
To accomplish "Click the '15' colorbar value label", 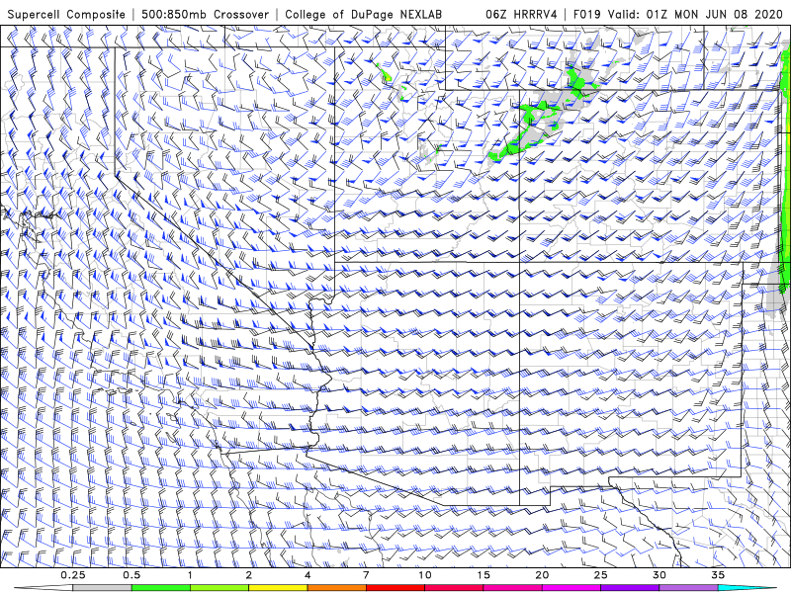I will coord(483,575).
